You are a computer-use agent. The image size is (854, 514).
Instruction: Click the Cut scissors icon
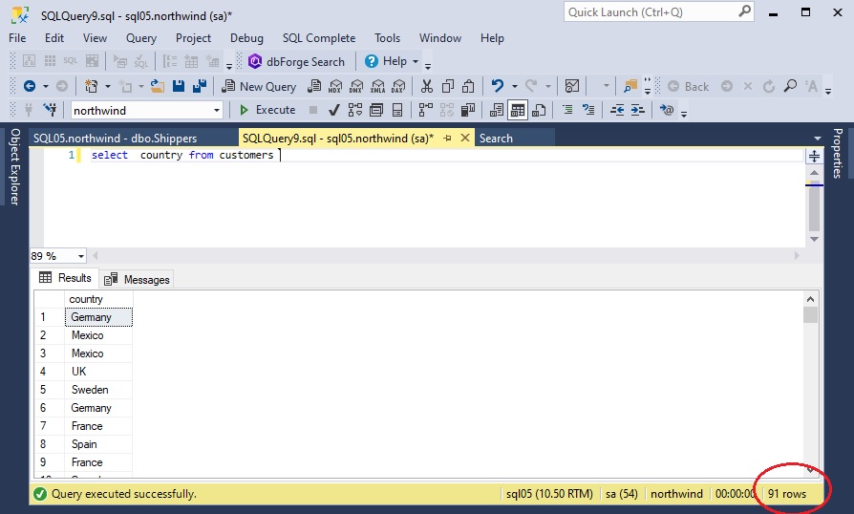click(x=427, y=86)
